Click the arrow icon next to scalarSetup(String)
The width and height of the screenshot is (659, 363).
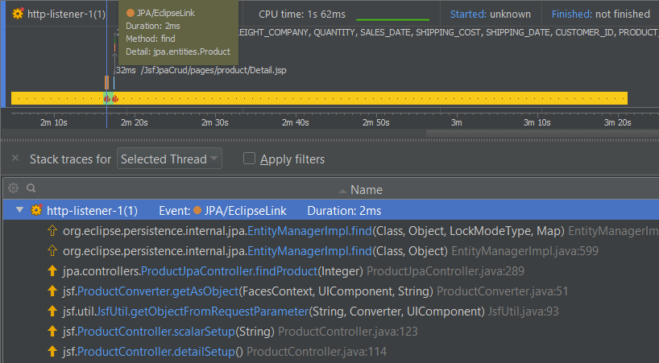pyautogui.click(x=52, y=331)
